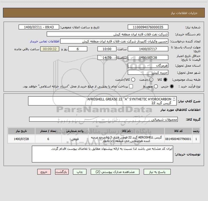This screenshot has height=201, width=208.
Task: Click the need date cell 1400/07/28
Action: (21, 139)
